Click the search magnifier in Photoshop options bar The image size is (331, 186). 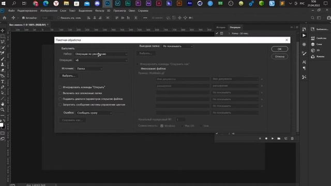tap(312, 18)
